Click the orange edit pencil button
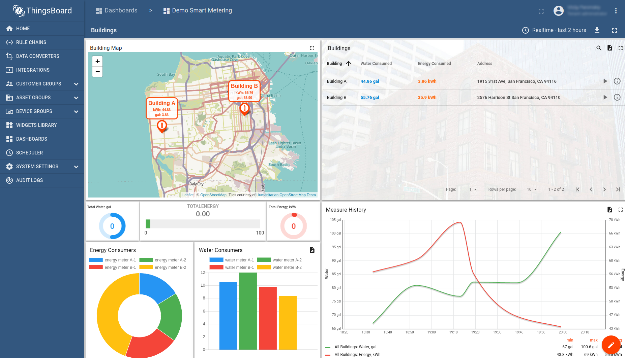 (x=611, y=345)
